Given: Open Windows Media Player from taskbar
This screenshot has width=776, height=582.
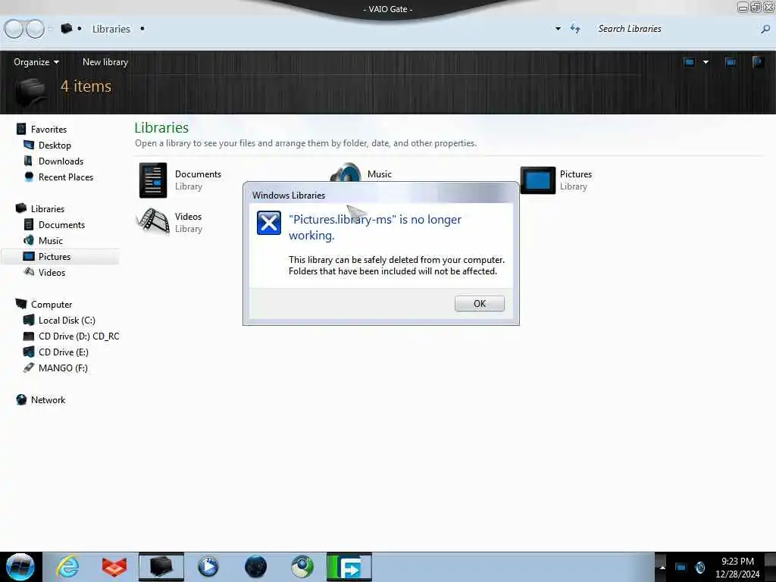Looking at the screenshot, I should pyautogui.click(x=208, y=567).
